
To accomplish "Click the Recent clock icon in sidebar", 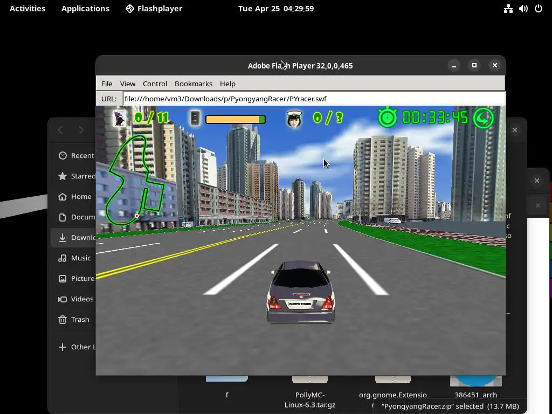I will 63,156.
